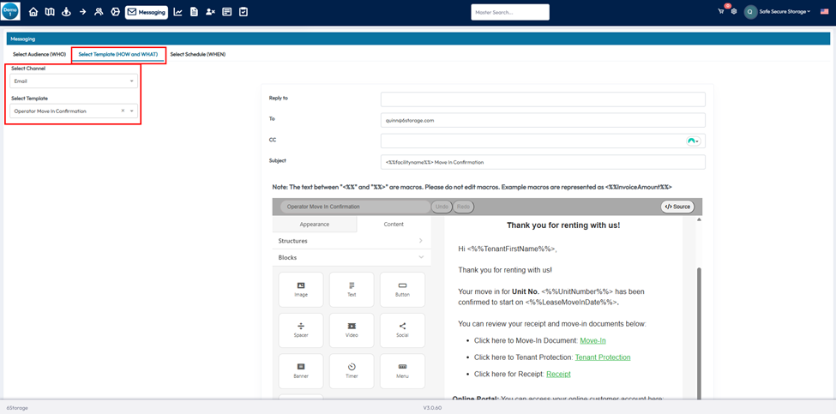The width and height of the screenshot is (836, 414).
Task: Open the Select Channel dropdown
Action: 73,81
